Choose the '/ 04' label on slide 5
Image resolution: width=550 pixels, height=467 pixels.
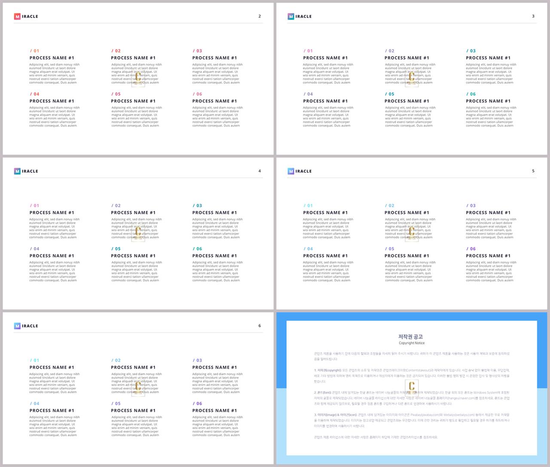point(308,249)
